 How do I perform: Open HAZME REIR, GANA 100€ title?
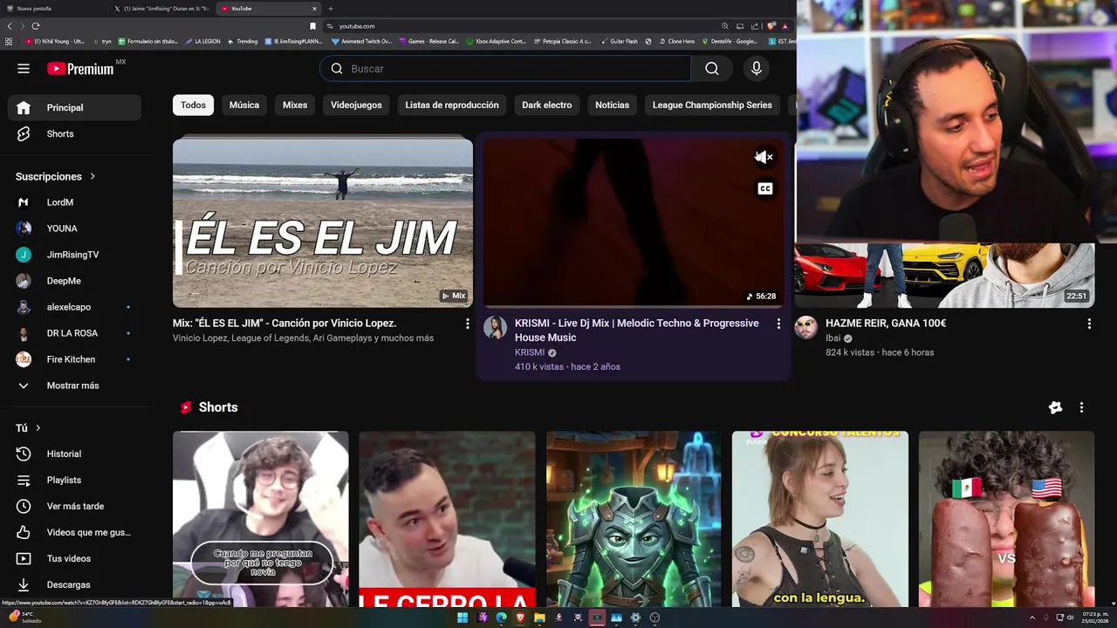886,323
